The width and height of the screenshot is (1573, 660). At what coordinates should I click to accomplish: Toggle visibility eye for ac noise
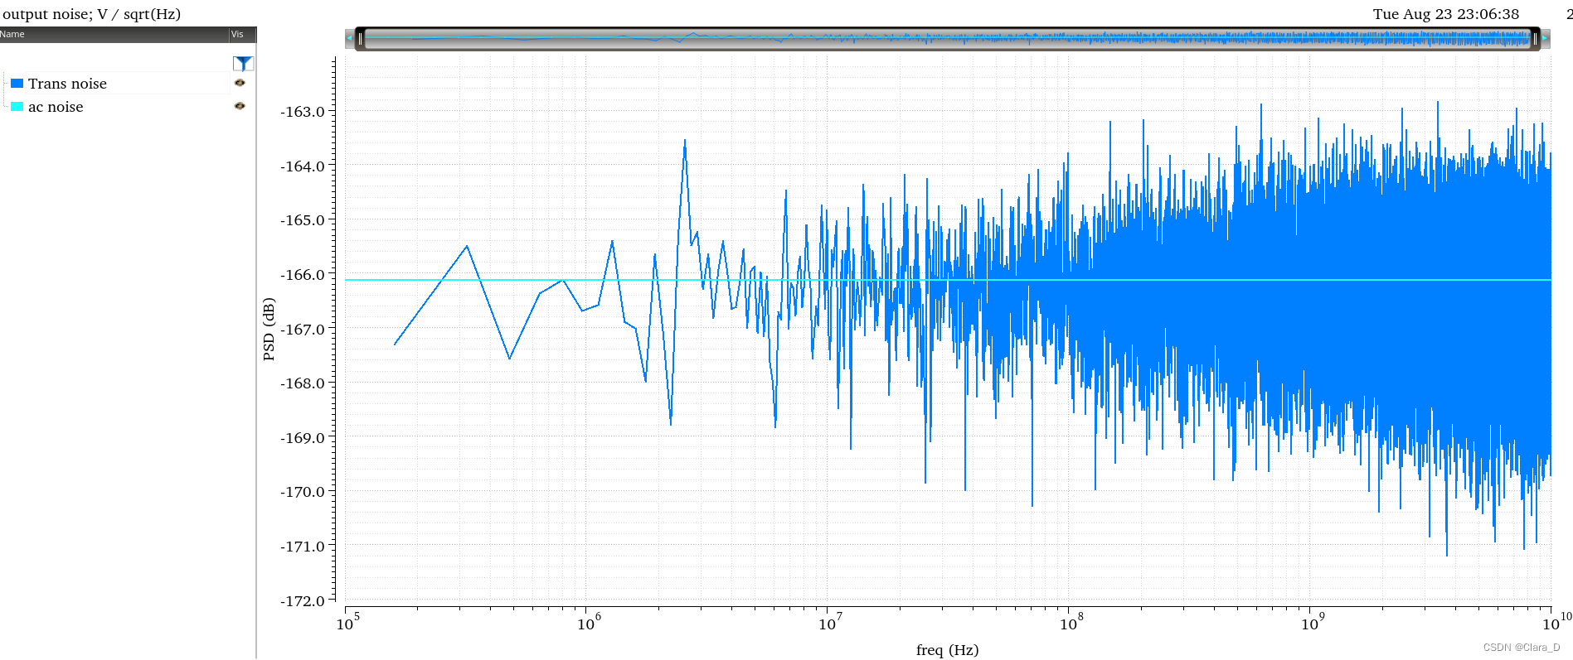tap(240, 106)
